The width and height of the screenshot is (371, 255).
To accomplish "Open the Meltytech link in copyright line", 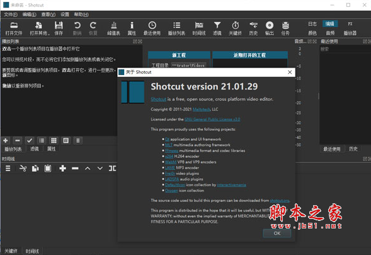I will 202,109.
